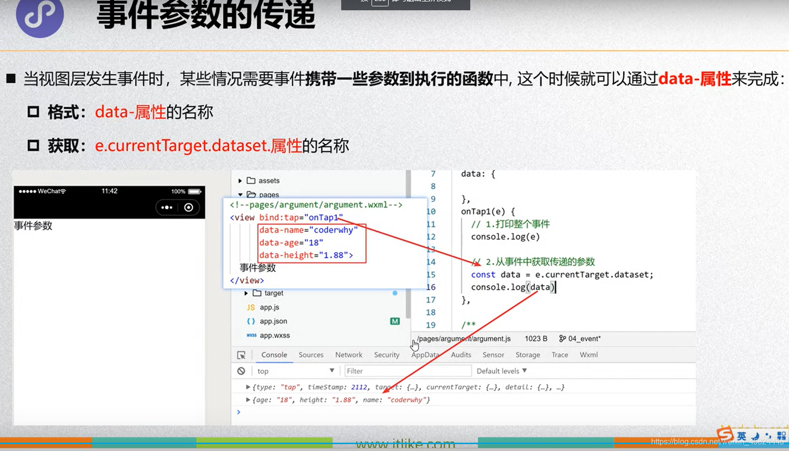Image resolution: width=789 pixels, height=451 pixels.
Task: Click the JS icon of app.js
Action: click(x=251, y=307)
